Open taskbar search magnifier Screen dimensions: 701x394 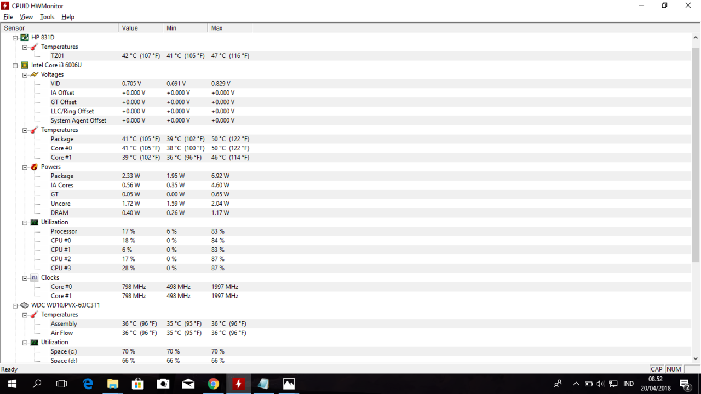37,384
